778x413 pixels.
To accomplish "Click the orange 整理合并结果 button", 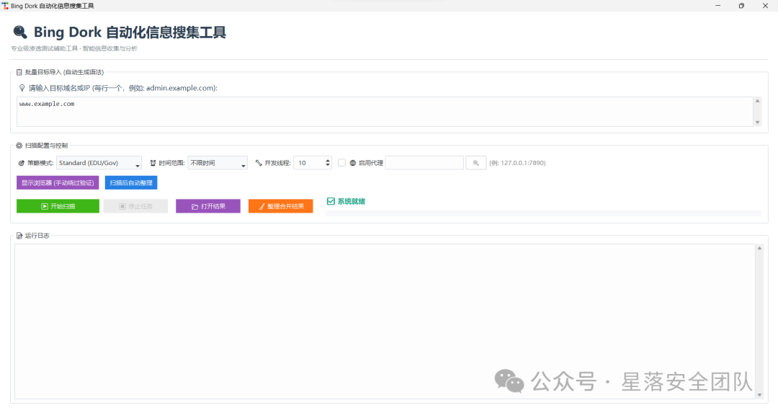I will click(x=281, y=206).
